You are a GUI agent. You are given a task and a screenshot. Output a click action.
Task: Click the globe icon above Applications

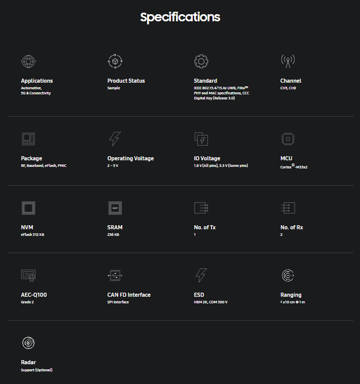[x=28, y=61]
